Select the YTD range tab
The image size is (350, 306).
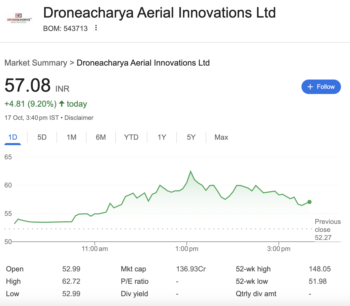click(131, 137)
